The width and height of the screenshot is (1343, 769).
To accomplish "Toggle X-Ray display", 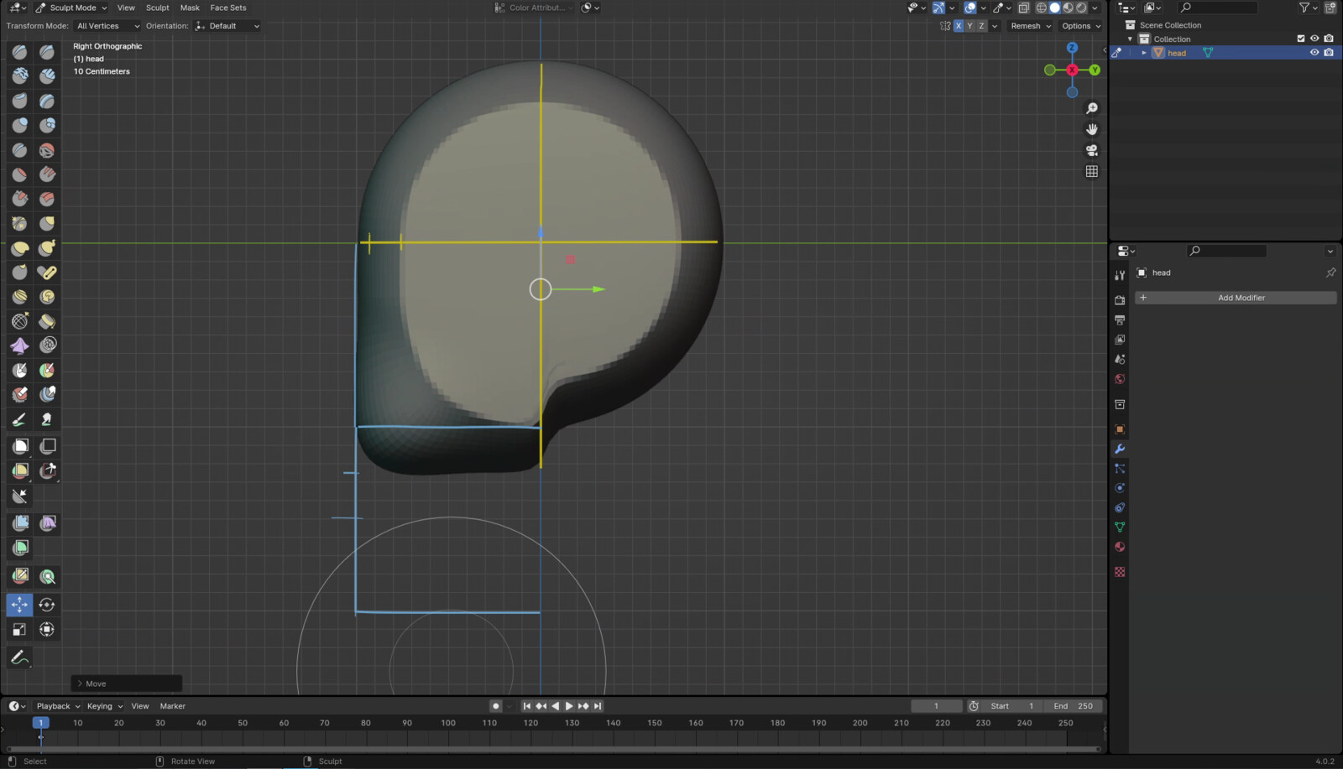I will [1024, 8].
